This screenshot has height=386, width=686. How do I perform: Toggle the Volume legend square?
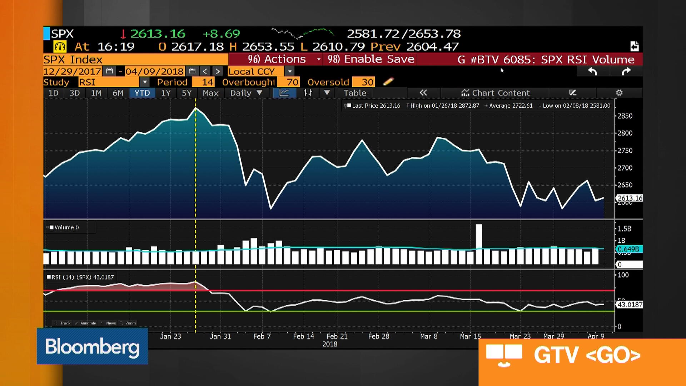point(51,227)
